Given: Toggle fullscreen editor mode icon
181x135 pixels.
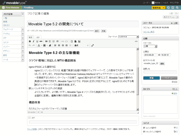Looking at the screenshot, I should pyautogui.click(x=93, y=45).
